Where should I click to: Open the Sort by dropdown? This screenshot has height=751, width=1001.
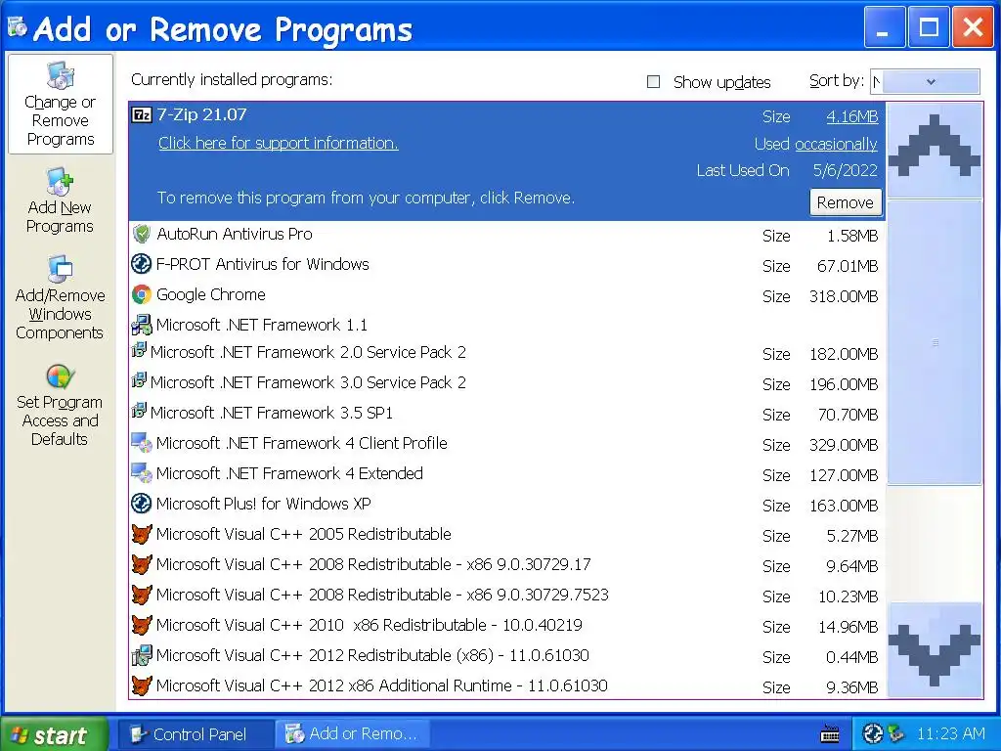(925, 82)
